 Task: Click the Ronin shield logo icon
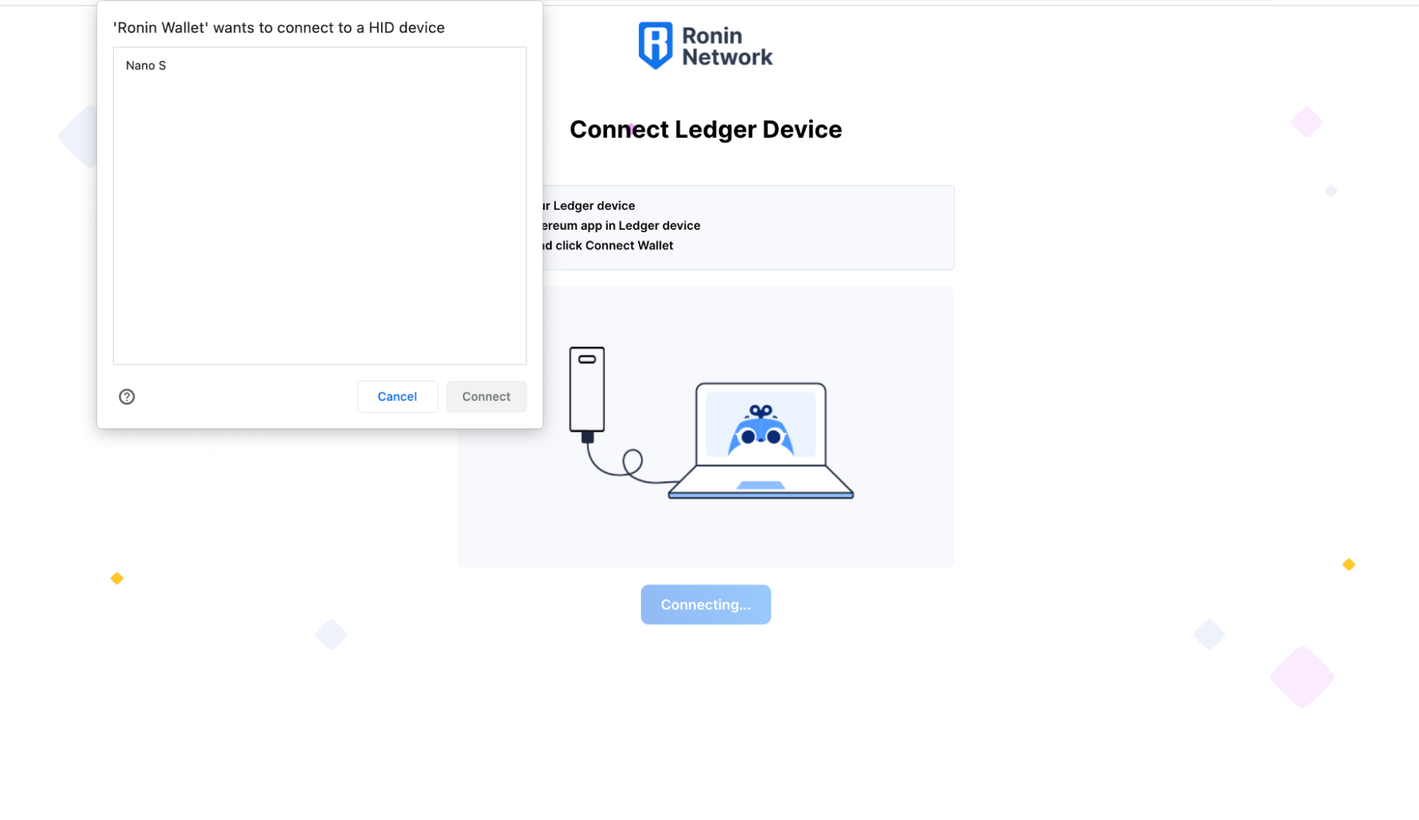click(654, 45)
